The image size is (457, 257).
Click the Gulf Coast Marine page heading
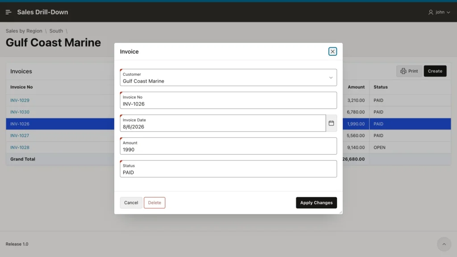click(54, 42)
